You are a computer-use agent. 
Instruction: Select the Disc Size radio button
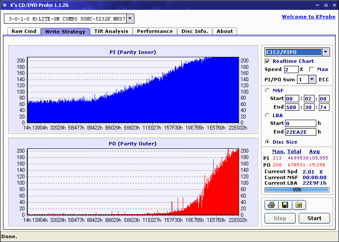(x=268, y=142)
